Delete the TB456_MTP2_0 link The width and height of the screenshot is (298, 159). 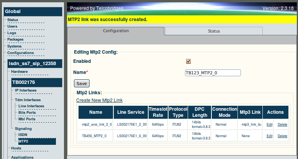282,136
